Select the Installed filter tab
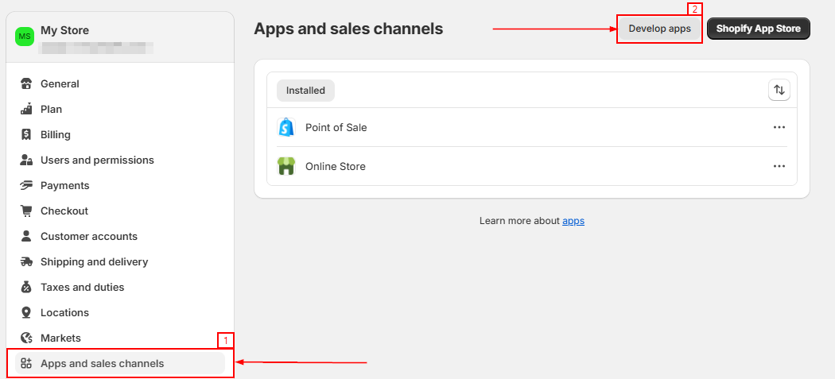 305,91
